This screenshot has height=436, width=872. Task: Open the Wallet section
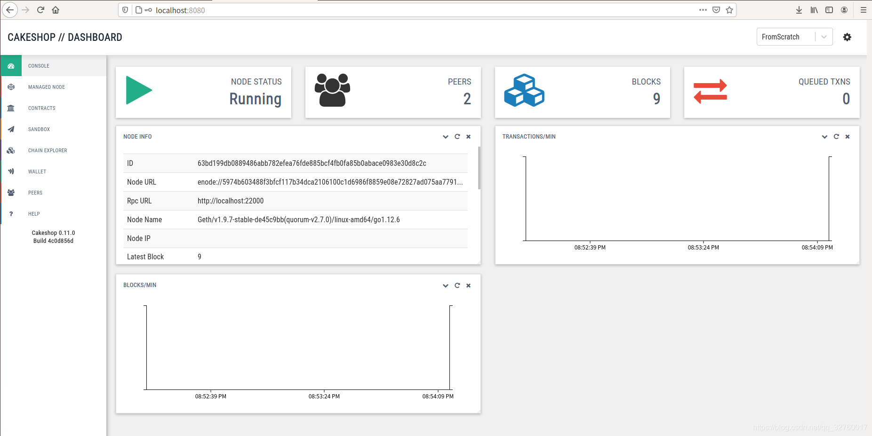(x=37, y=171)
